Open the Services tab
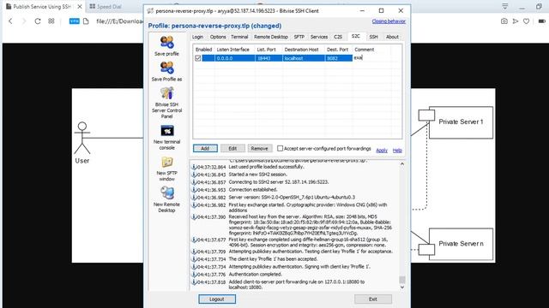The image size is (549, 308). click(x=319, y=37)
